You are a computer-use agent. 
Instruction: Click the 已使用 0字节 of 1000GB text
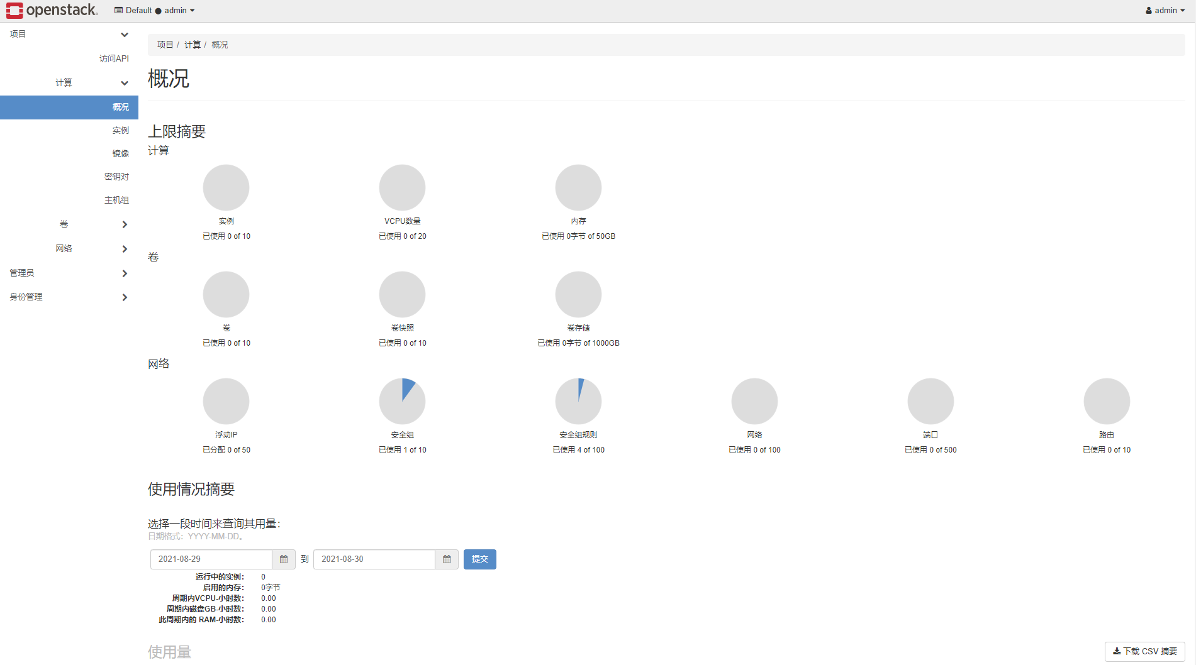(579, 343)
